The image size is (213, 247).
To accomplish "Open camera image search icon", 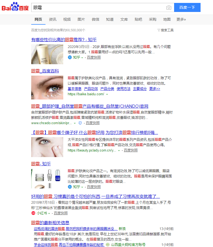I will pyautogui.click(x=169, y=7).
